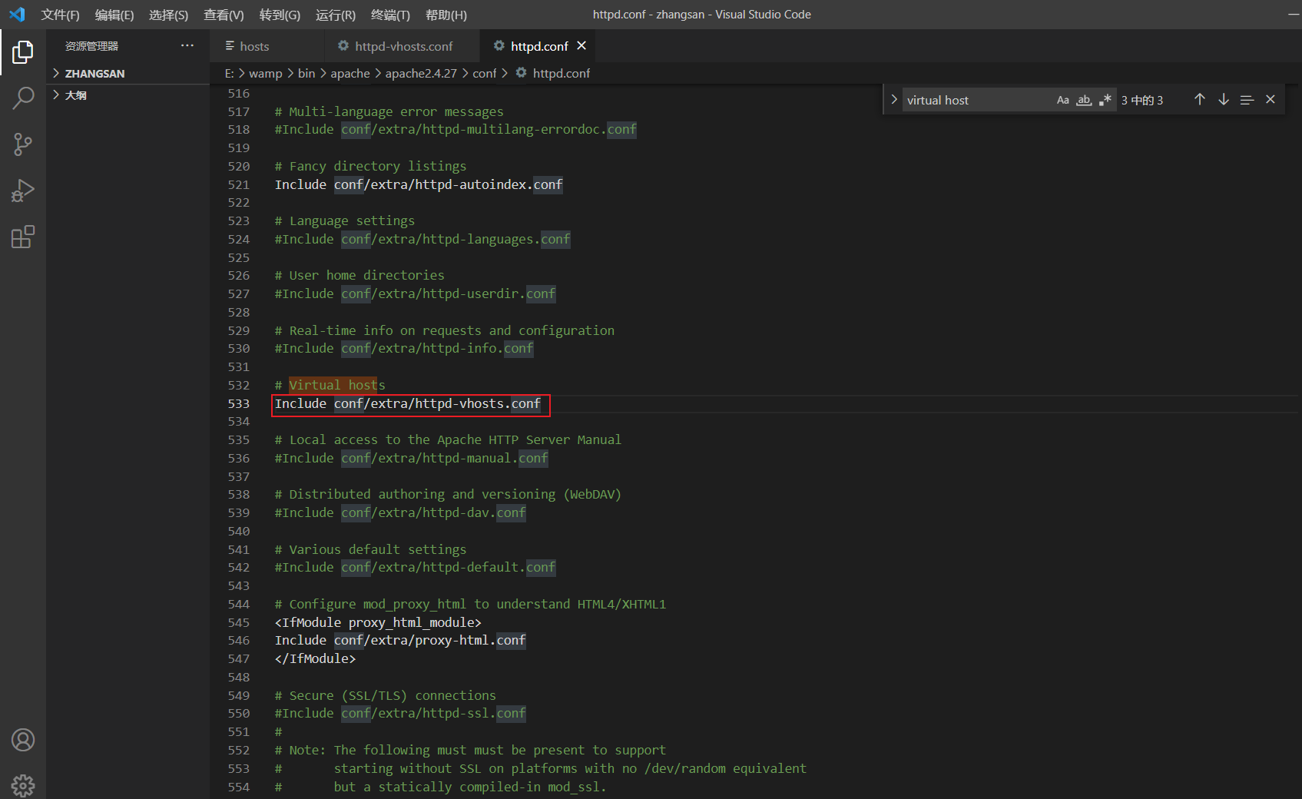Open explorer panel more actions menu
Viewport: 1302px width, 799px height.
point(187,46)
